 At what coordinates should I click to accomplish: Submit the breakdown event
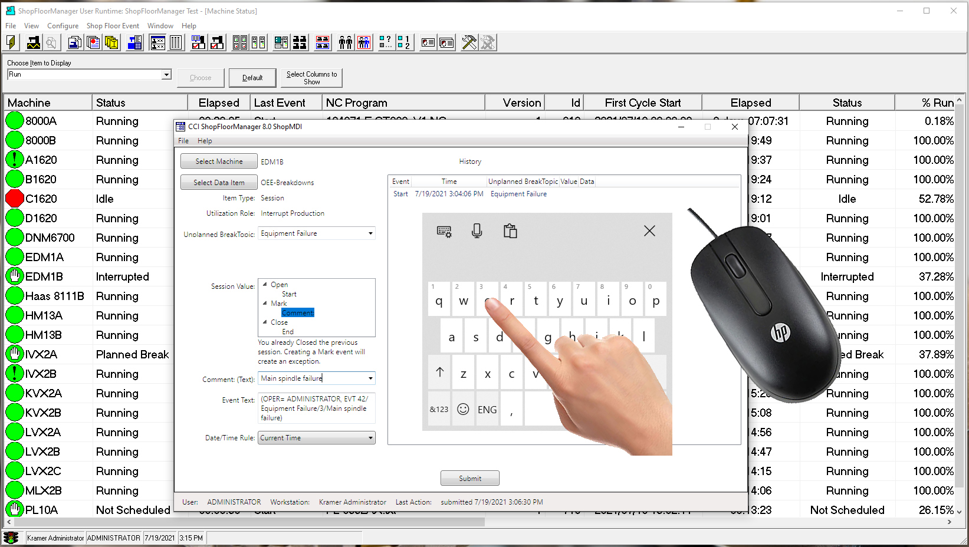[x=470, y=479]
